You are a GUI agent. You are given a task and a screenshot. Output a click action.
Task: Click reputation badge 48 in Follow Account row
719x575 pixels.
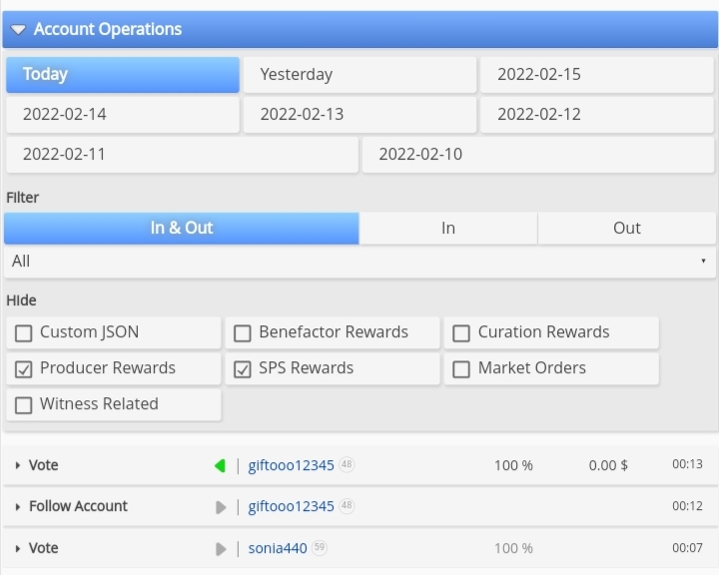pyautogui.click(x=347, y=506)
